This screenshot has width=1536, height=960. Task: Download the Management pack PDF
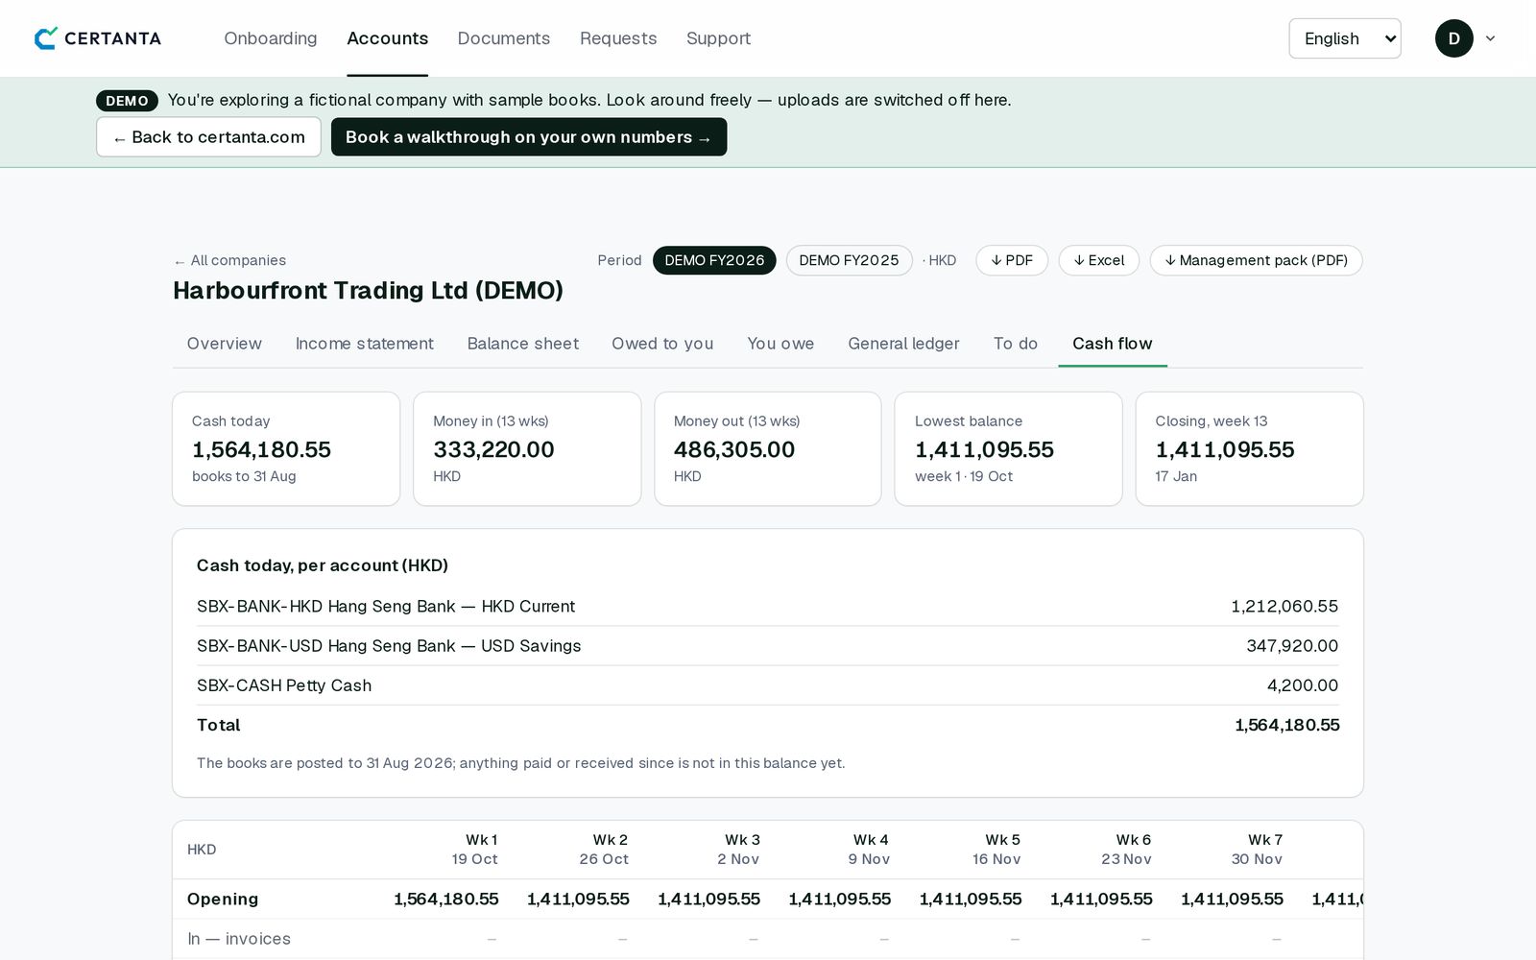(1256, 260)
